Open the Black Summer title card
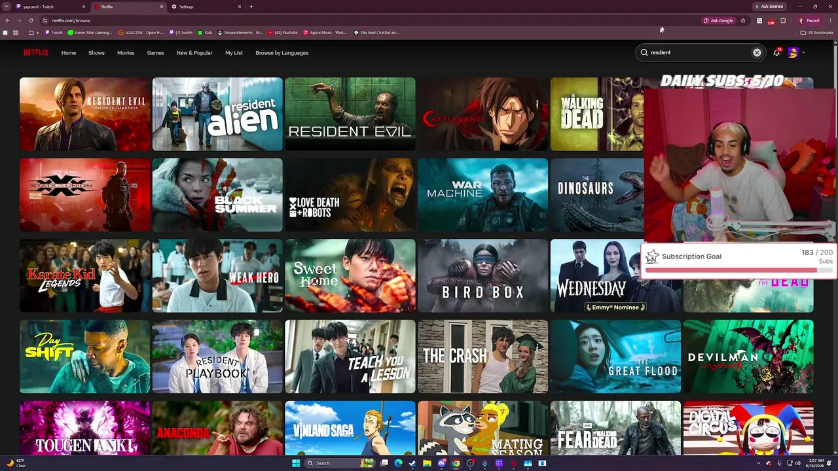838x471 pixels. click(x=217, y=195)
